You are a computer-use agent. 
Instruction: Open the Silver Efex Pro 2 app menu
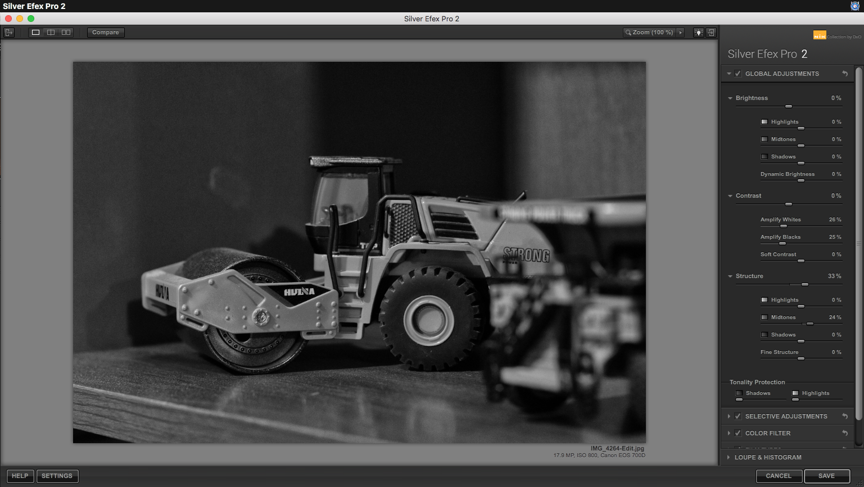pos(34,6)
